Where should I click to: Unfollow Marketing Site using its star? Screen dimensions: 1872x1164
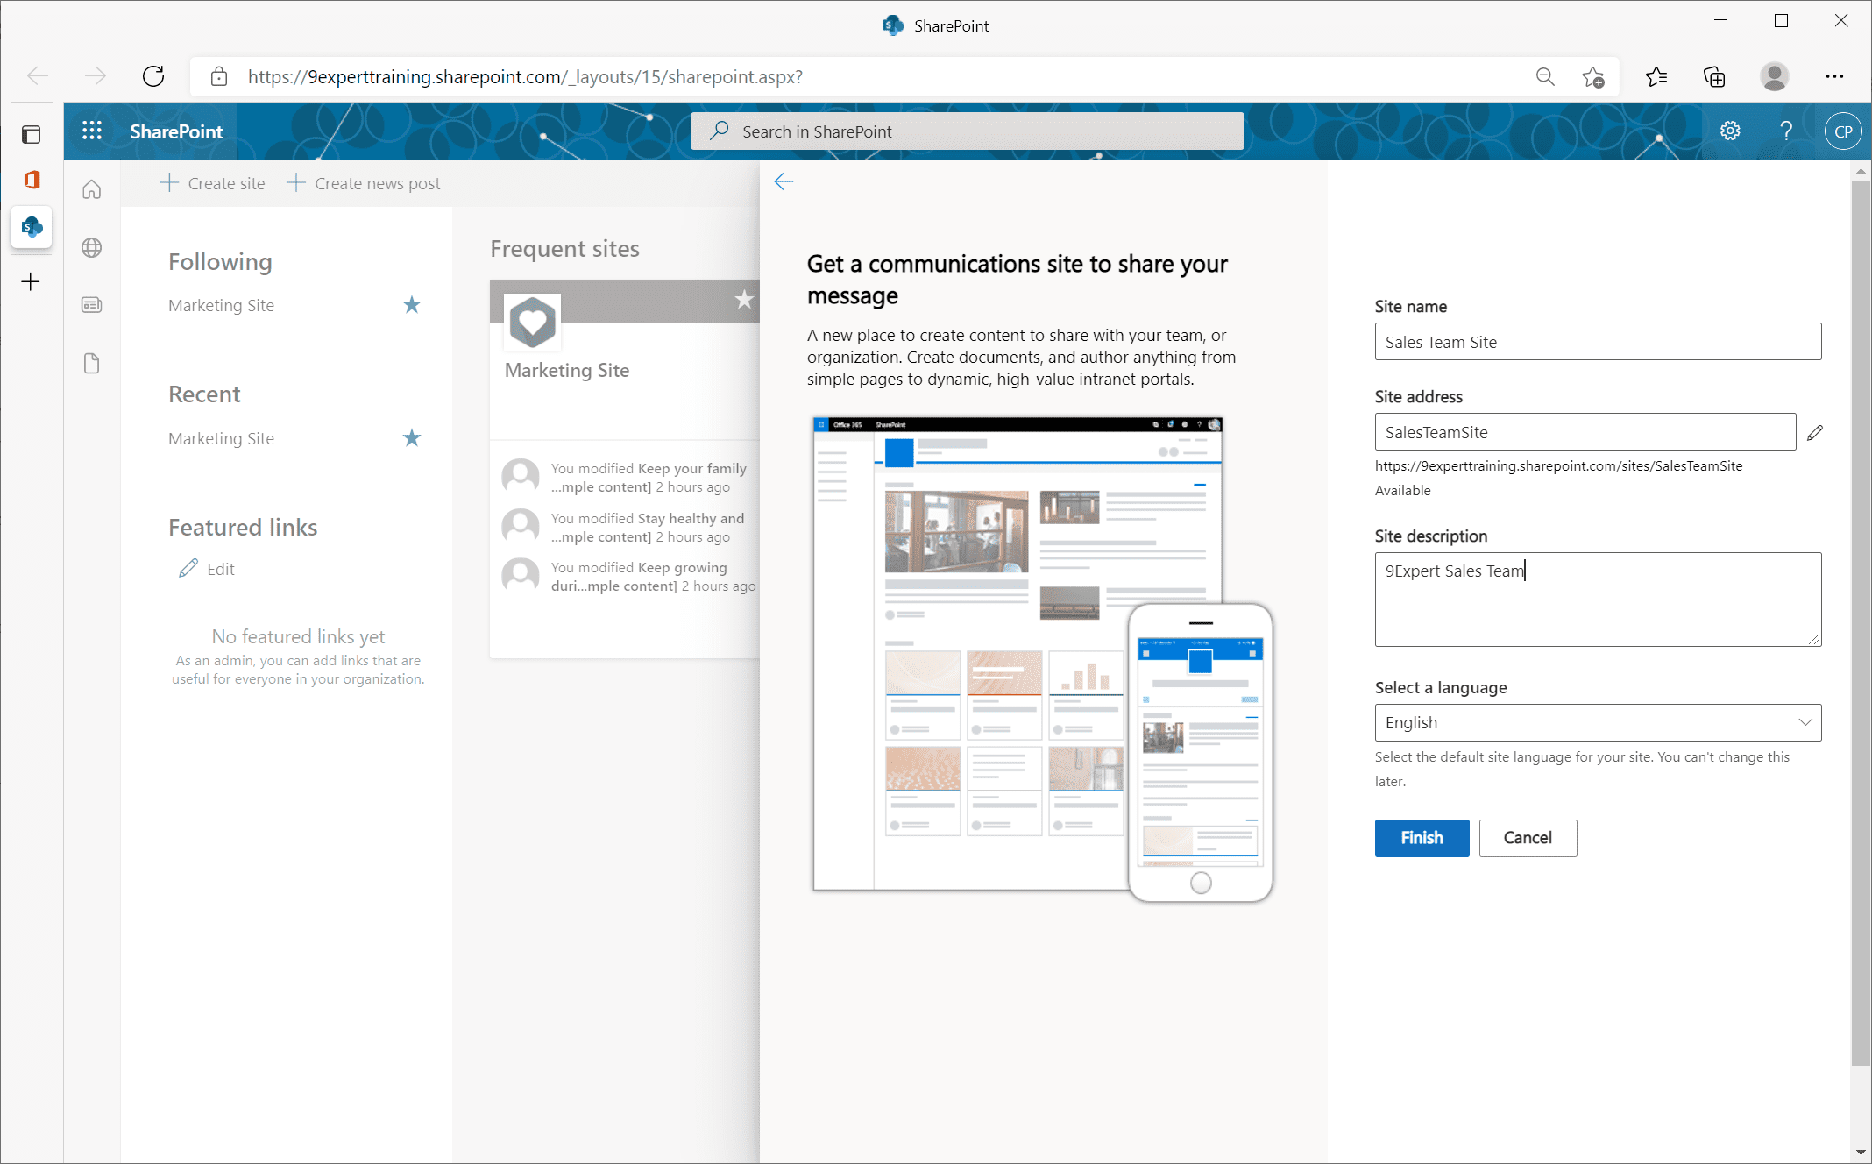(411, 305)
